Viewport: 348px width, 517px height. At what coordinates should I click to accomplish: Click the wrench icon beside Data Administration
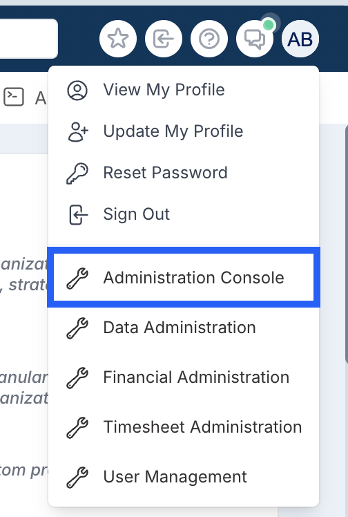point(77,328)
